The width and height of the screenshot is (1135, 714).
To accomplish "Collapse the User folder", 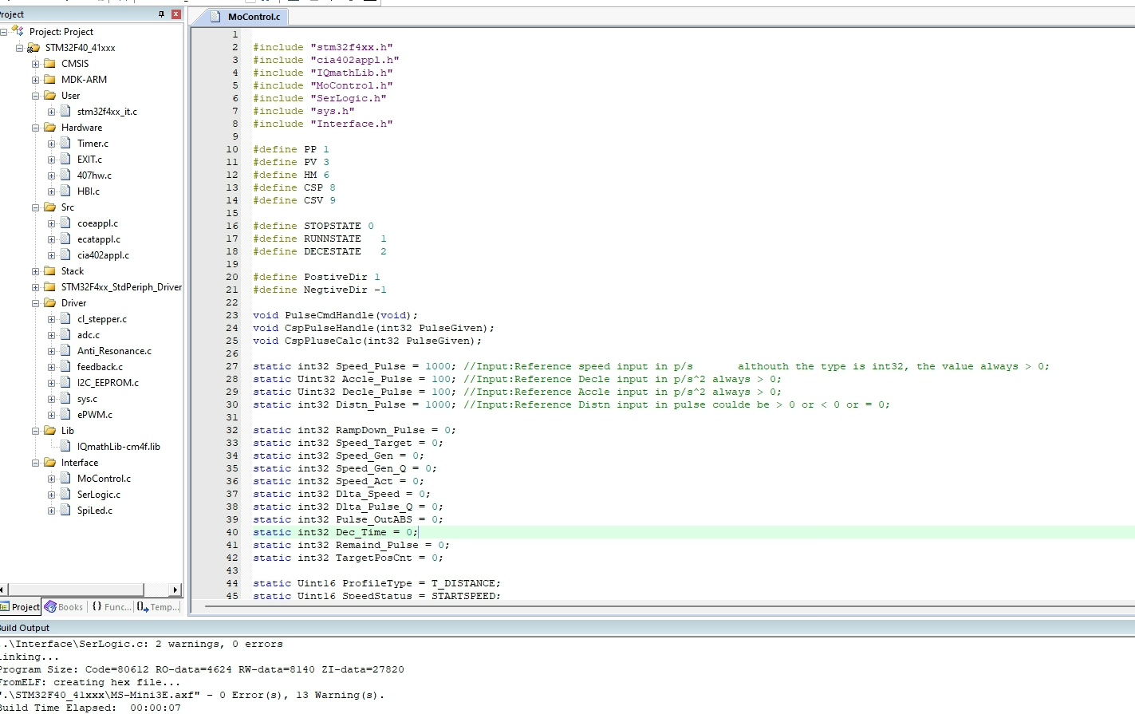I will (x=36, y=96).
